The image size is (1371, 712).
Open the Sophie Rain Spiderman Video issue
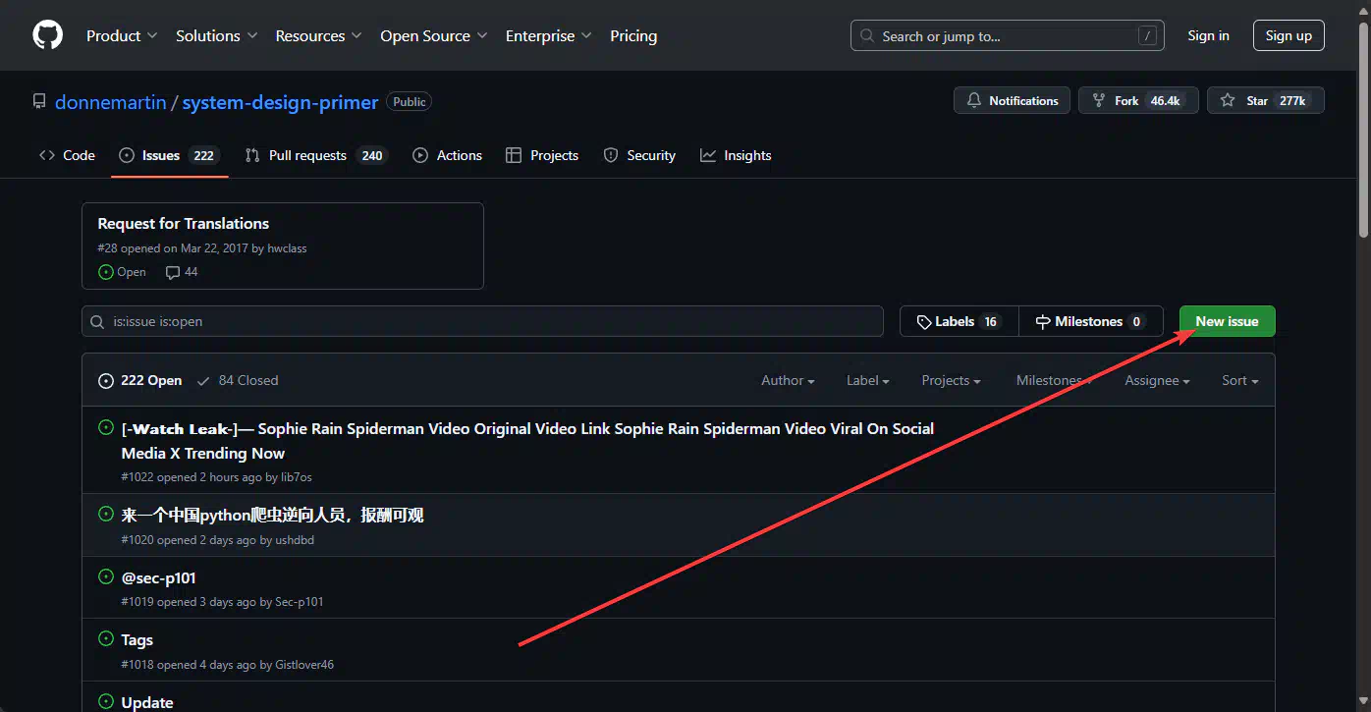[x=527, y=441]
